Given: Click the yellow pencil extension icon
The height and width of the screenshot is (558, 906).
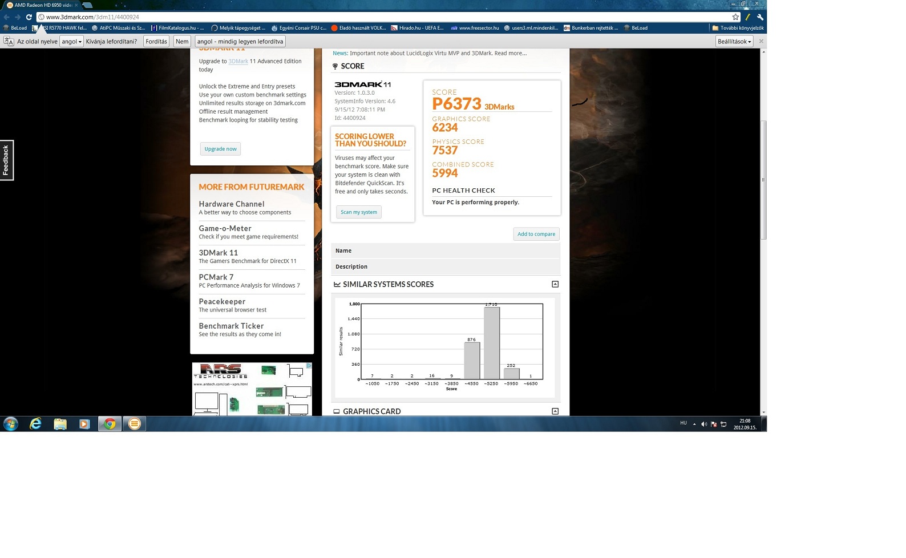Looking at the screenshot, I should (x=748, y=17).
